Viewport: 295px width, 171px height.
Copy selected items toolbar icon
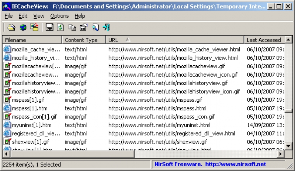[72, 28]
